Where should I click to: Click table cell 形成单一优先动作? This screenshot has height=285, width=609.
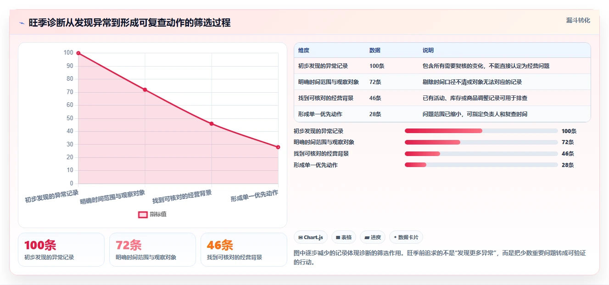(320, 114)
